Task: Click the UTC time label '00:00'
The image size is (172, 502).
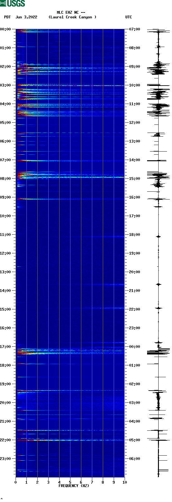Action: click(135, 347)
